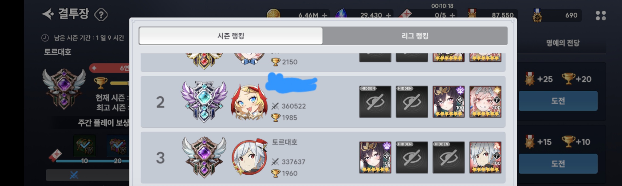Add arena tickets with the plus next to 0/5
Image resolution: width=622 pixels, height=186 pixels.
(452, 15)
